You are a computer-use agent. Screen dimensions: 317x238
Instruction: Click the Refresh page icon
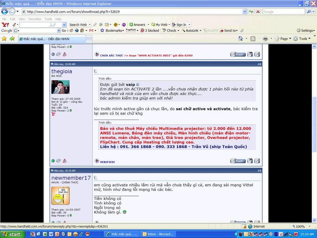251,11
